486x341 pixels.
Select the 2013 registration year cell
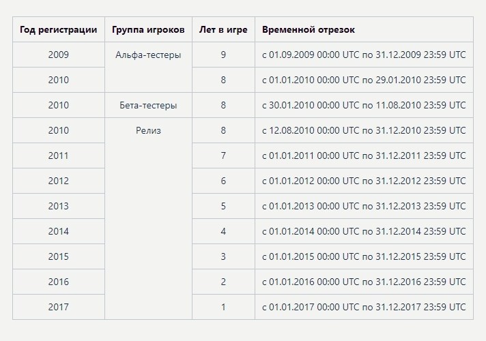coord(59,207)
